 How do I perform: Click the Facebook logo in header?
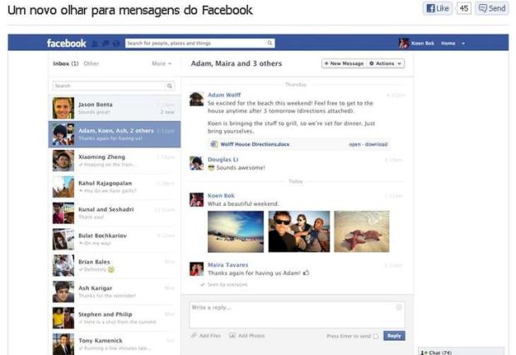66,43
